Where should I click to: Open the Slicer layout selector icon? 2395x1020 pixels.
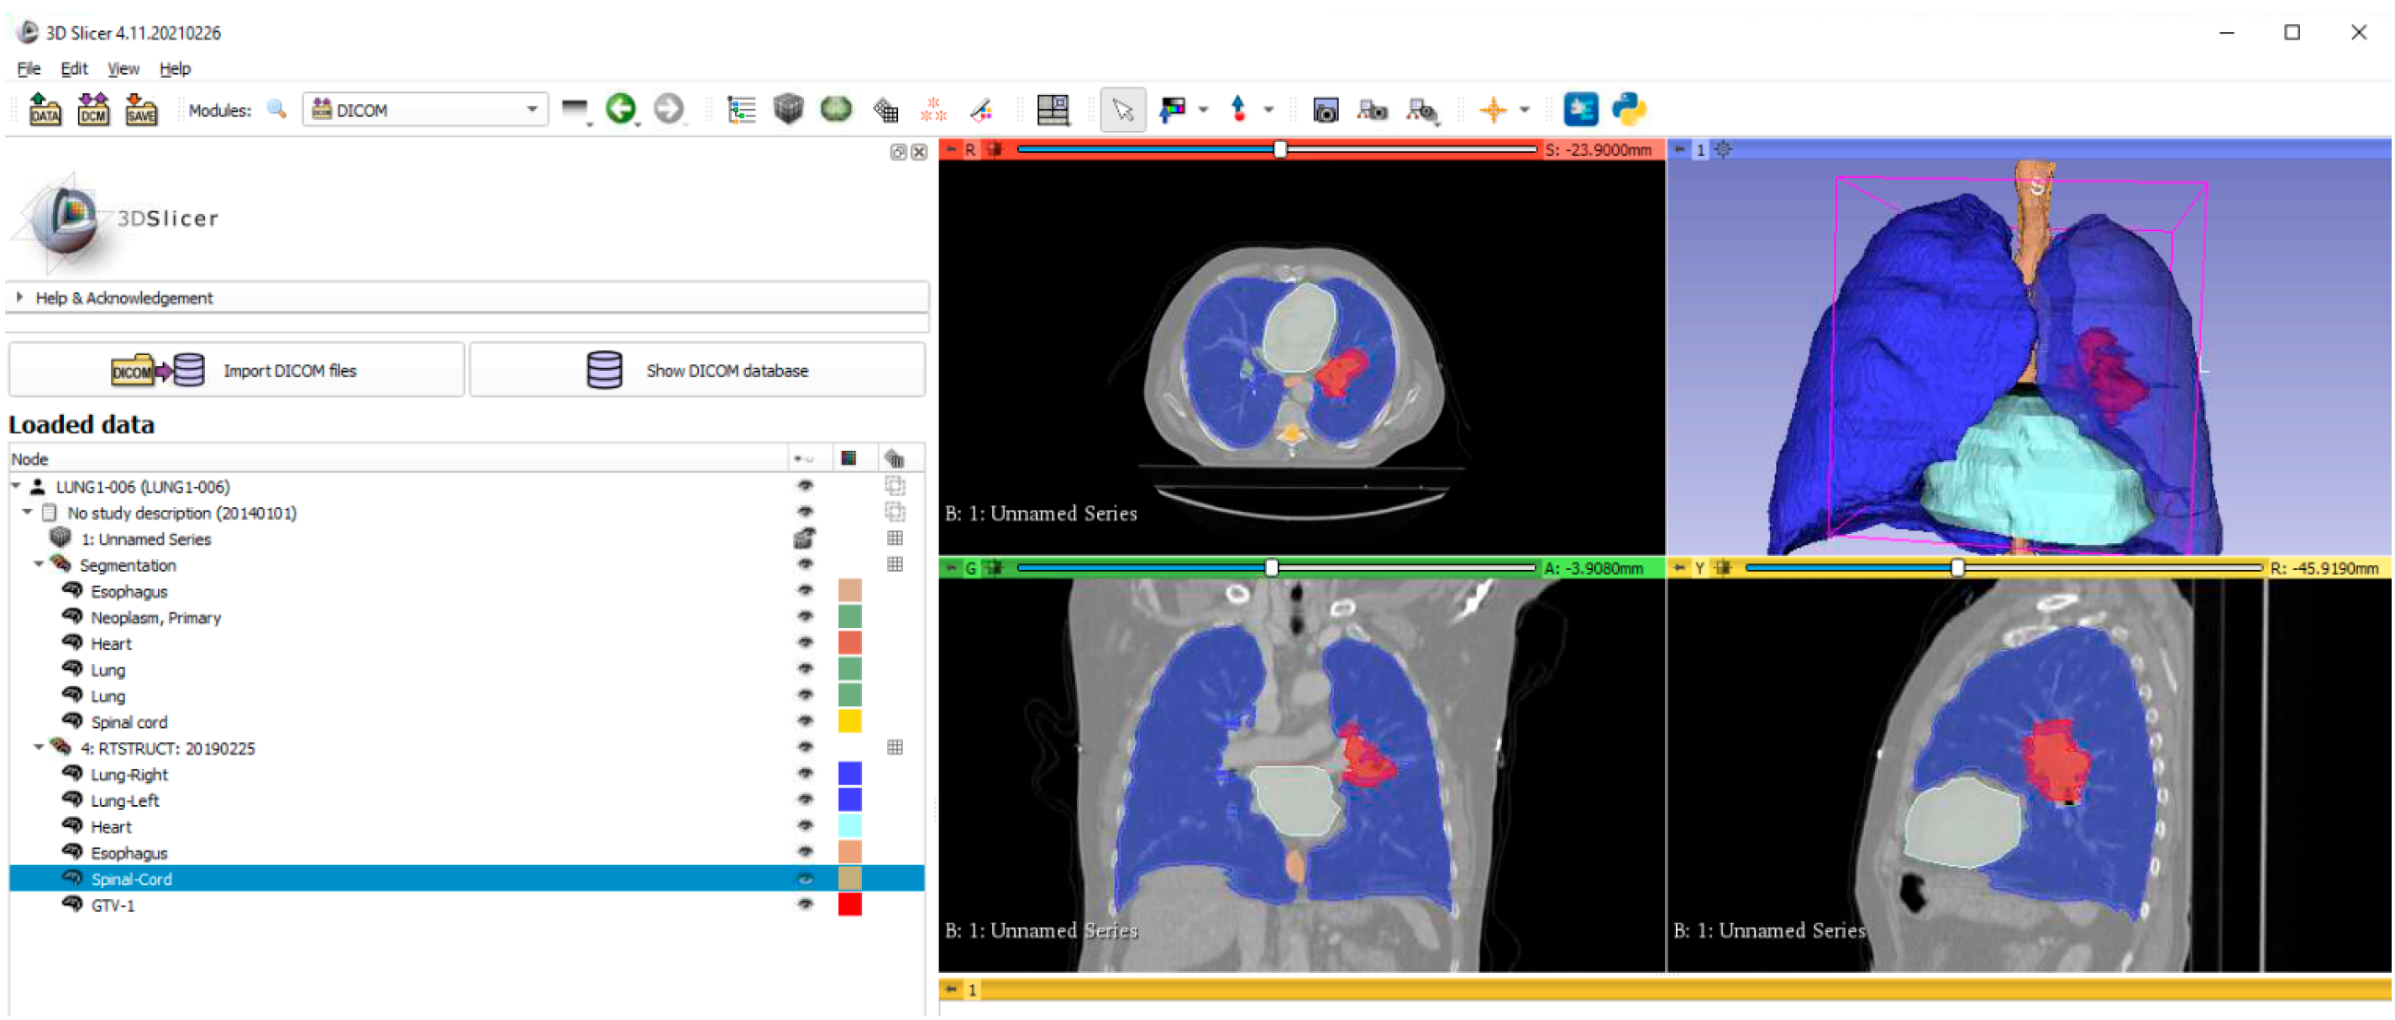1053,110
